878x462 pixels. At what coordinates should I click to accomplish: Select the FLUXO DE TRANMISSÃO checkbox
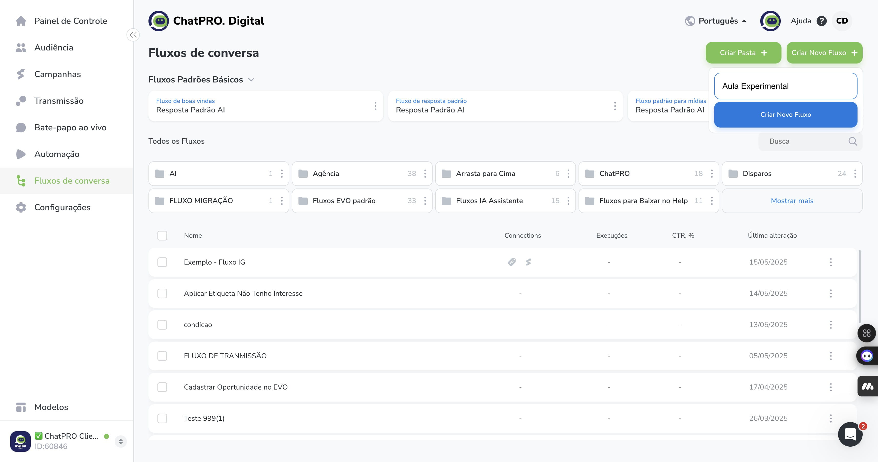(x=162, y=356)
